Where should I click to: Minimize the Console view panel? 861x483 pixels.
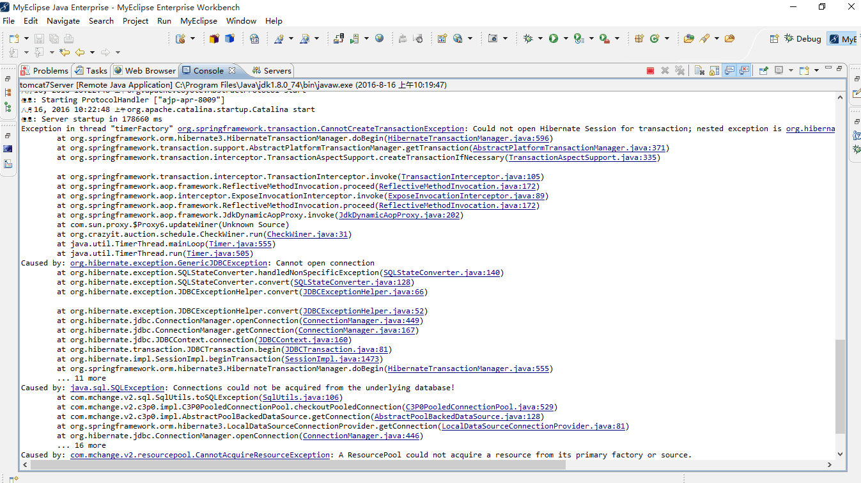827,68
